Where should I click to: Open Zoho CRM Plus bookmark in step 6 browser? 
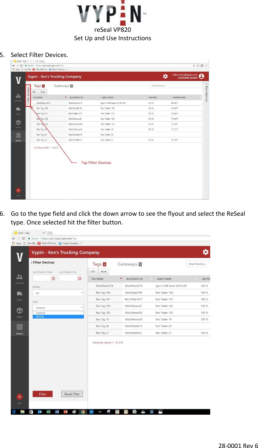pyautogui.click(x=47, y=243)
